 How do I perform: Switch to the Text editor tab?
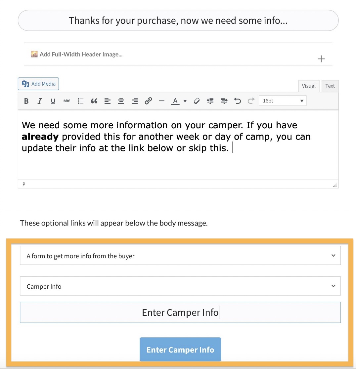pyautogui.click(x=330, y=86)
